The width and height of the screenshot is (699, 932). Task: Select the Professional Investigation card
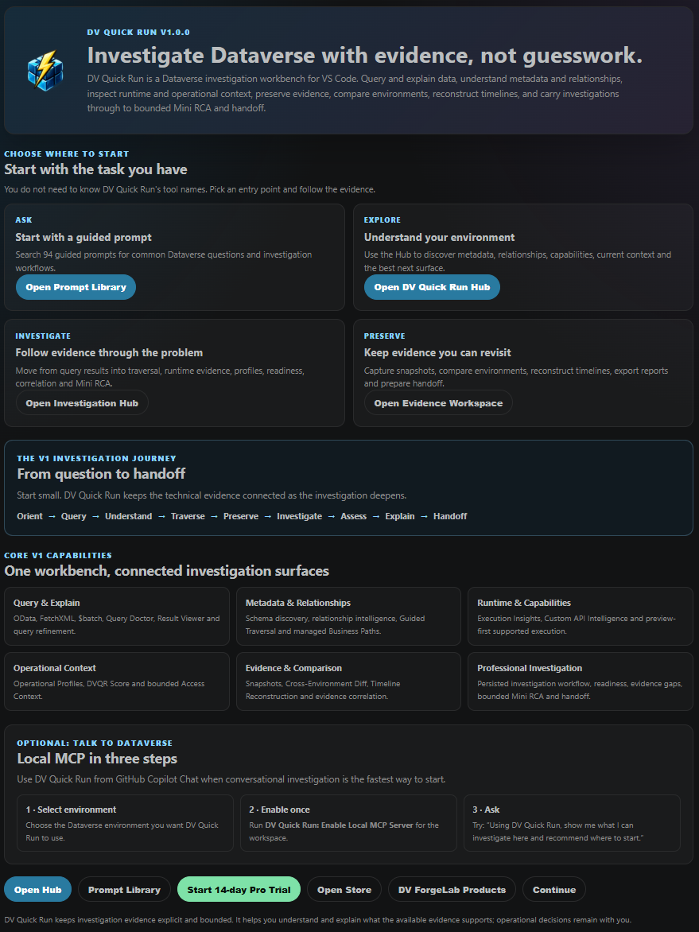tap(581, 682)
